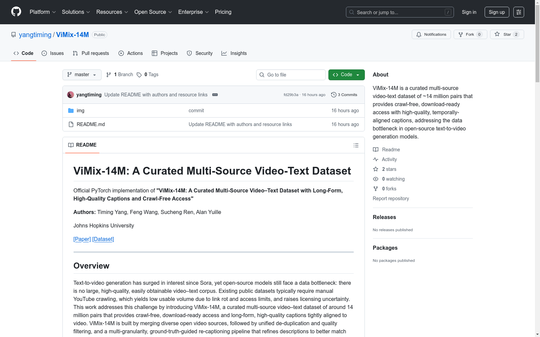This screenshot has height=337, width=540.
Task: Open the green Code dropdown
Action: coord(346,75)
